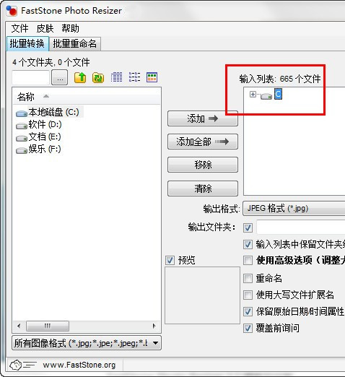Switch to the 批量重命名 tab
The width and height of the screenshot is (345, 377).
tap(75, 44)
